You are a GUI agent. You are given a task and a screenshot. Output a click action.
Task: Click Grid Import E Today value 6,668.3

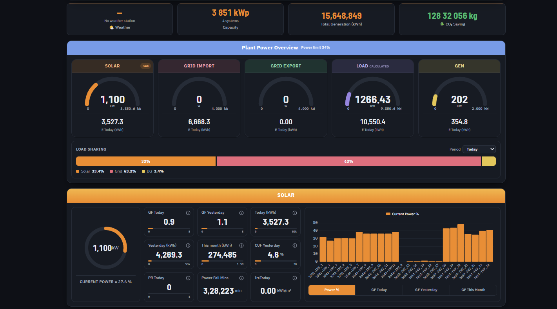(x=199, y=122)
